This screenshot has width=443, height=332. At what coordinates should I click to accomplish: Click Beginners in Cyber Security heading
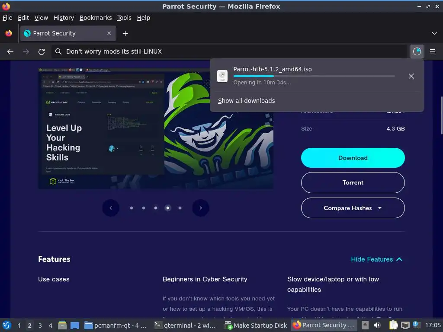pyautogui.click(x=205, y=279)
